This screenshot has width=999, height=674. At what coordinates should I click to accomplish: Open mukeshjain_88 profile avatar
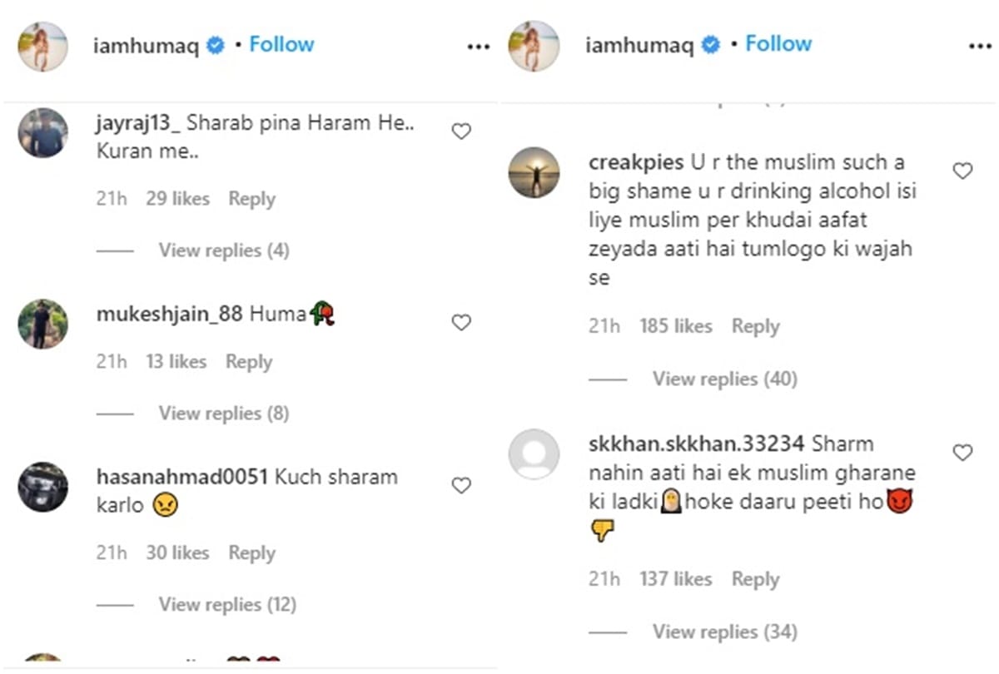[x=42, y=325]
